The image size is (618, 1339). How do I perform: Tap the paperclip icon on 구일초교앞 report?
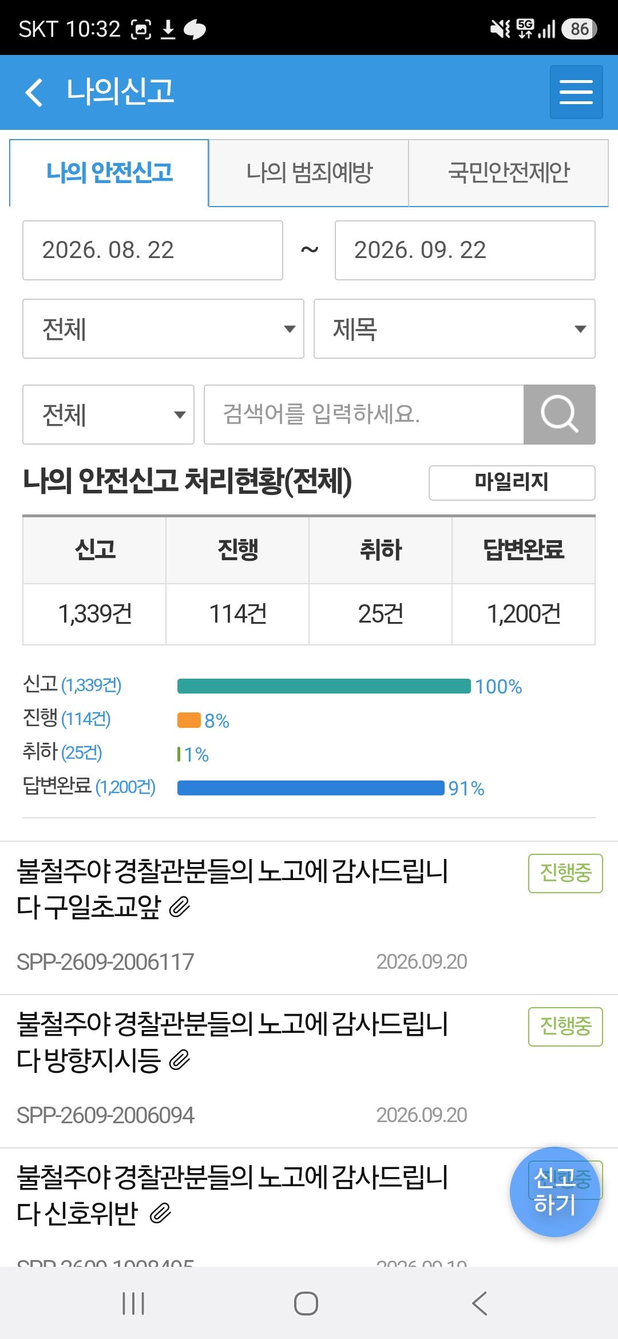pos(180,907)
